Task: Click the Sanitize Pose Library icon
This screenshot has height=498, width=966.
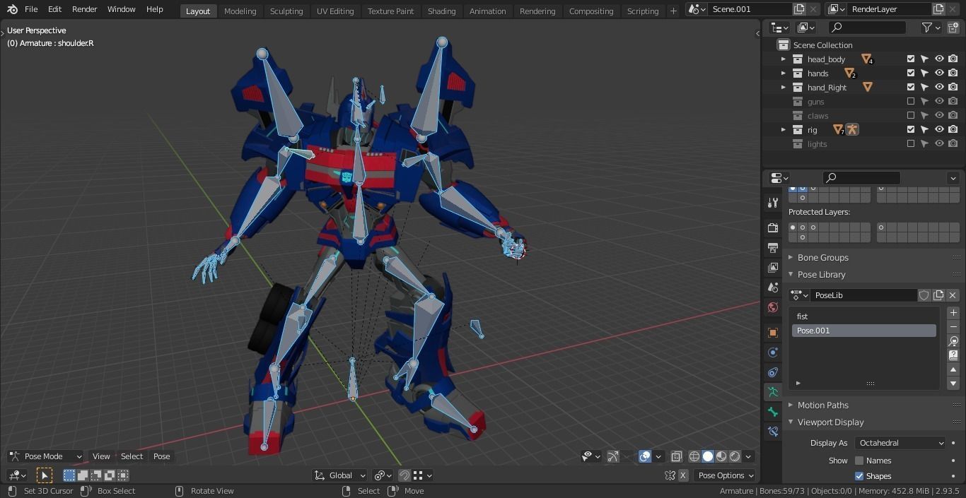Action: (953, 355)
